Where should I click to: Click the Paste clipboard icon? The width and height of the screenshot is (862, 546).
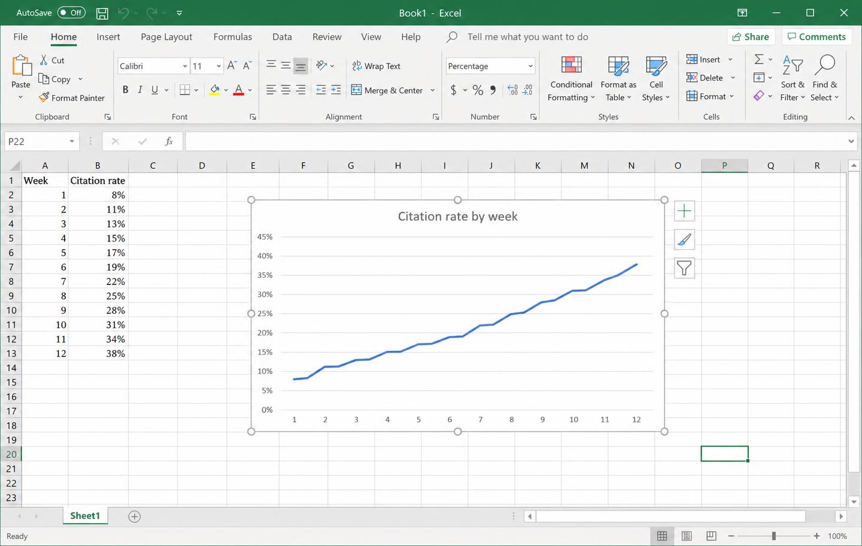(x=21, y=65)
